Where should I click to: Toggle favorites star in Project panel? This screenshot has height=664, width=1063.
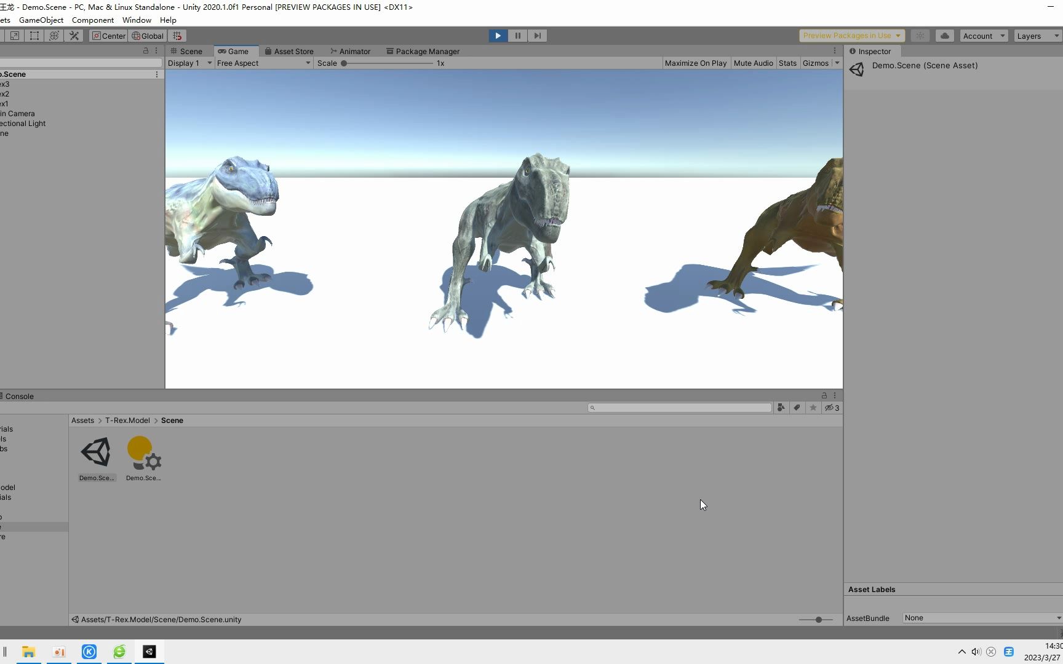[x=813, y=408]
